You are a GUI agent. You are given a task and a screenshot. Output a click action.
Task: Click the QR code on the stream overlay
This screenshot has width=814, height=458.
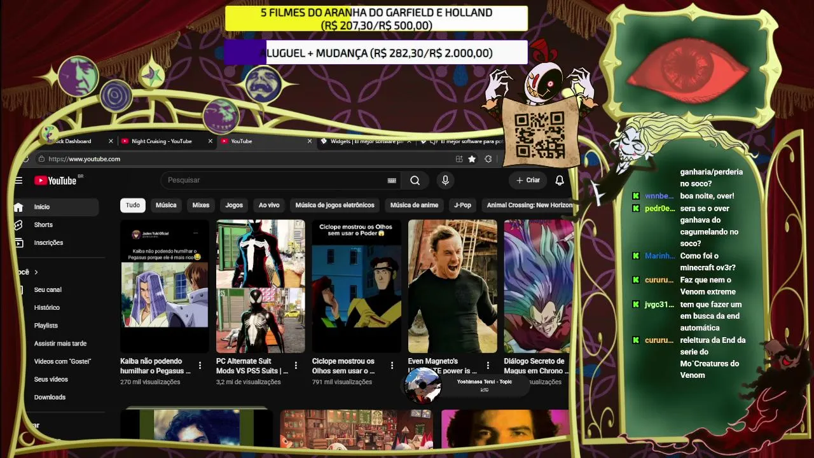539,134
